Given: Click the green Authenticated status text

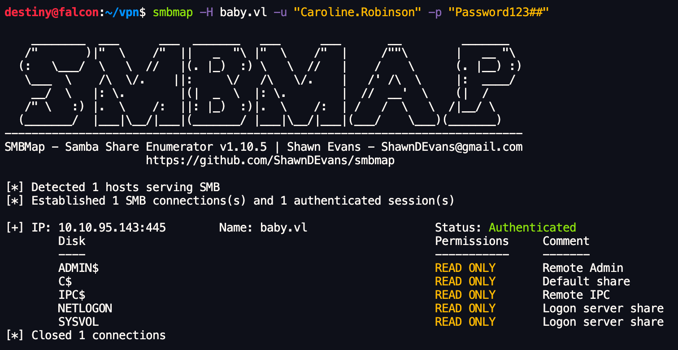Looking at the screenshot, I should (x=532, y=227).
